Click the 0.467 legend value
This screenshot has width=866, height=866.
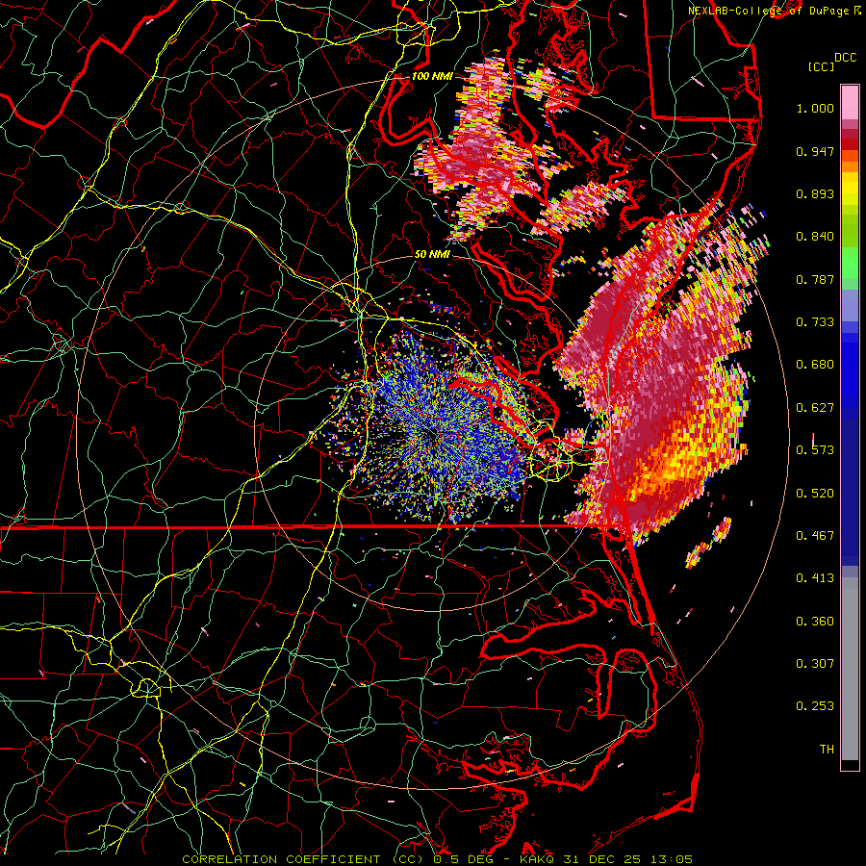tap(815, 536)
